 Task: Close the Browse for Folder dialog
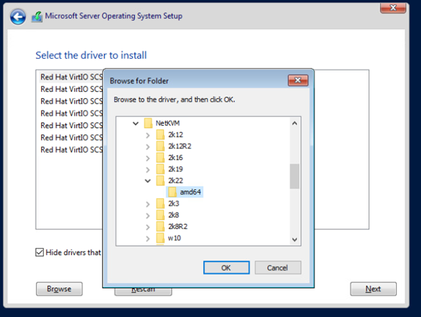click(x=298, y=80)
